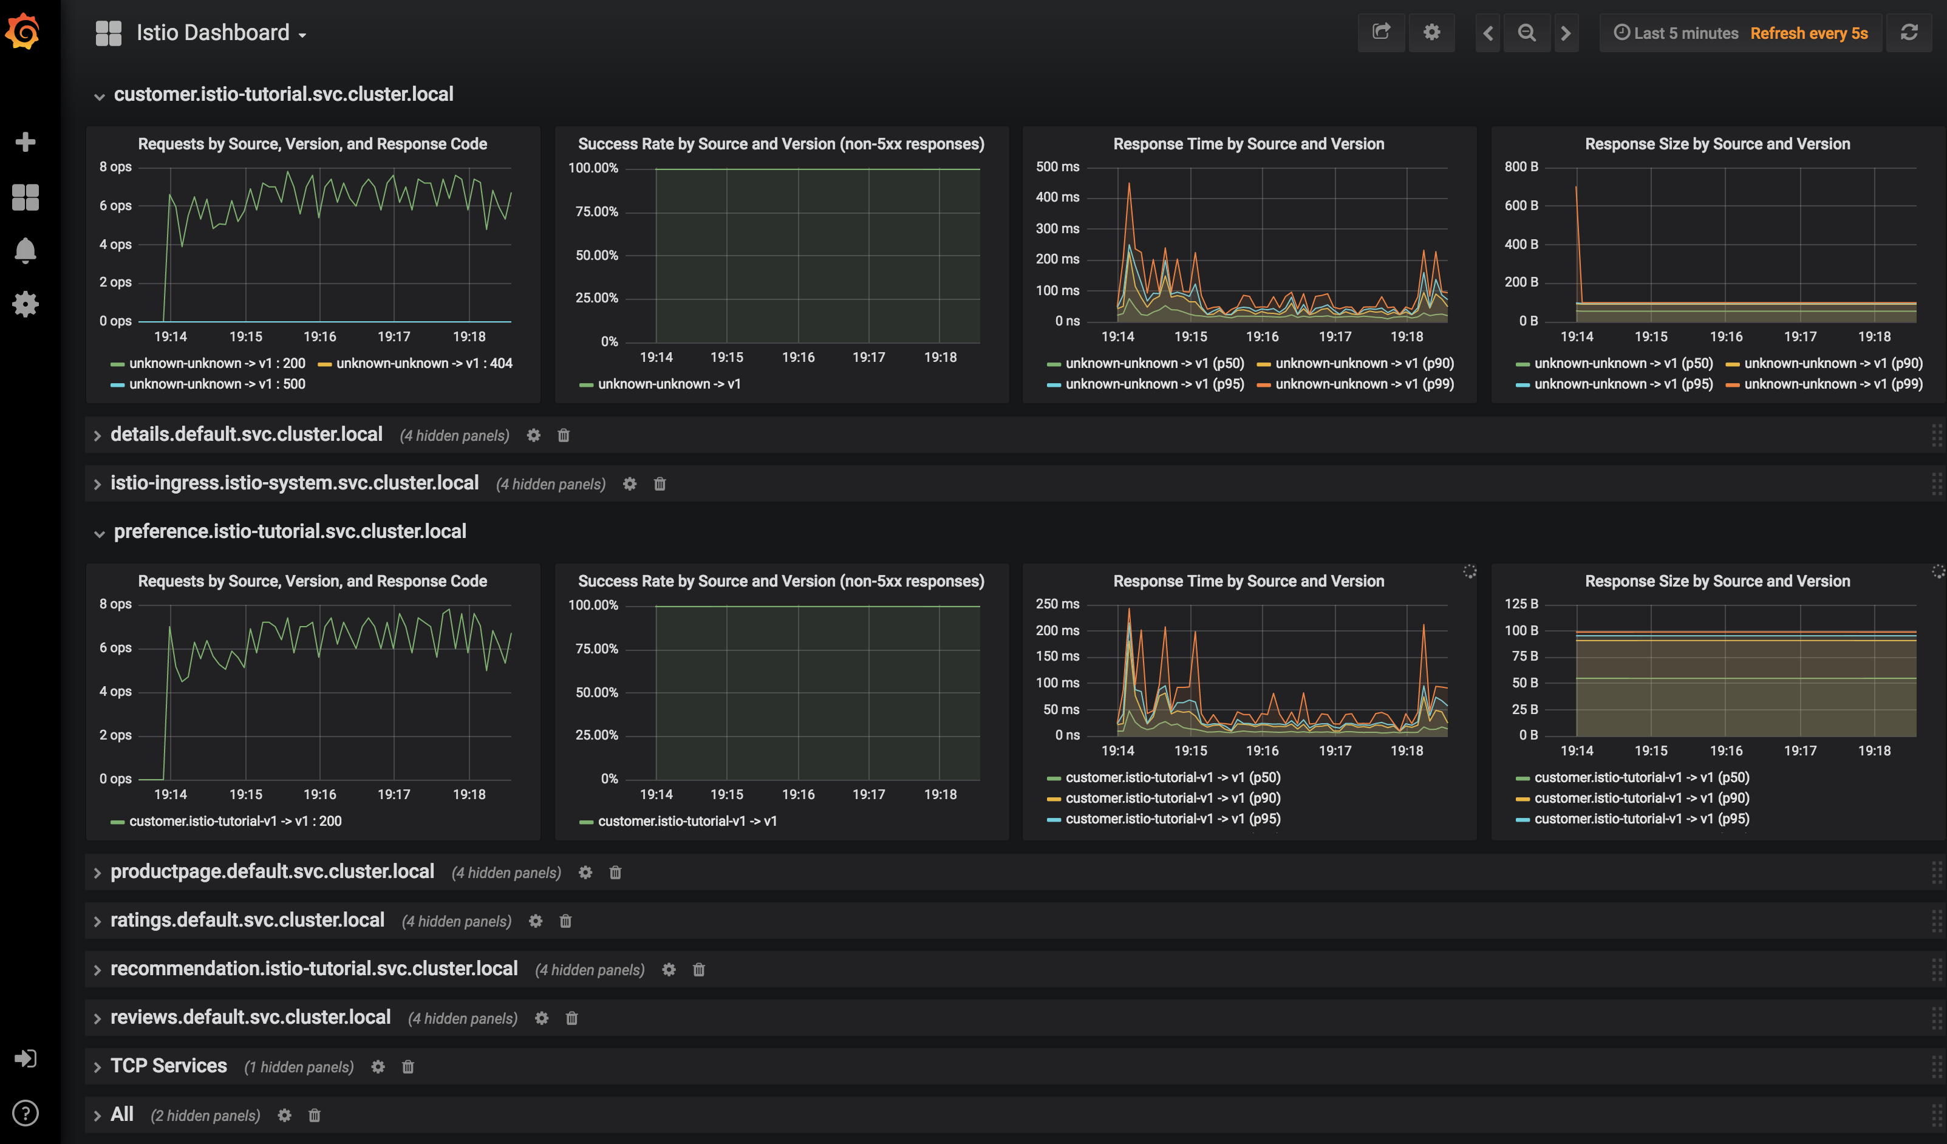1947x1144 pixels.
Task: Collapse the preference.istio-tutorial.svc.cluster.local row
Action: tap(289, 531)
